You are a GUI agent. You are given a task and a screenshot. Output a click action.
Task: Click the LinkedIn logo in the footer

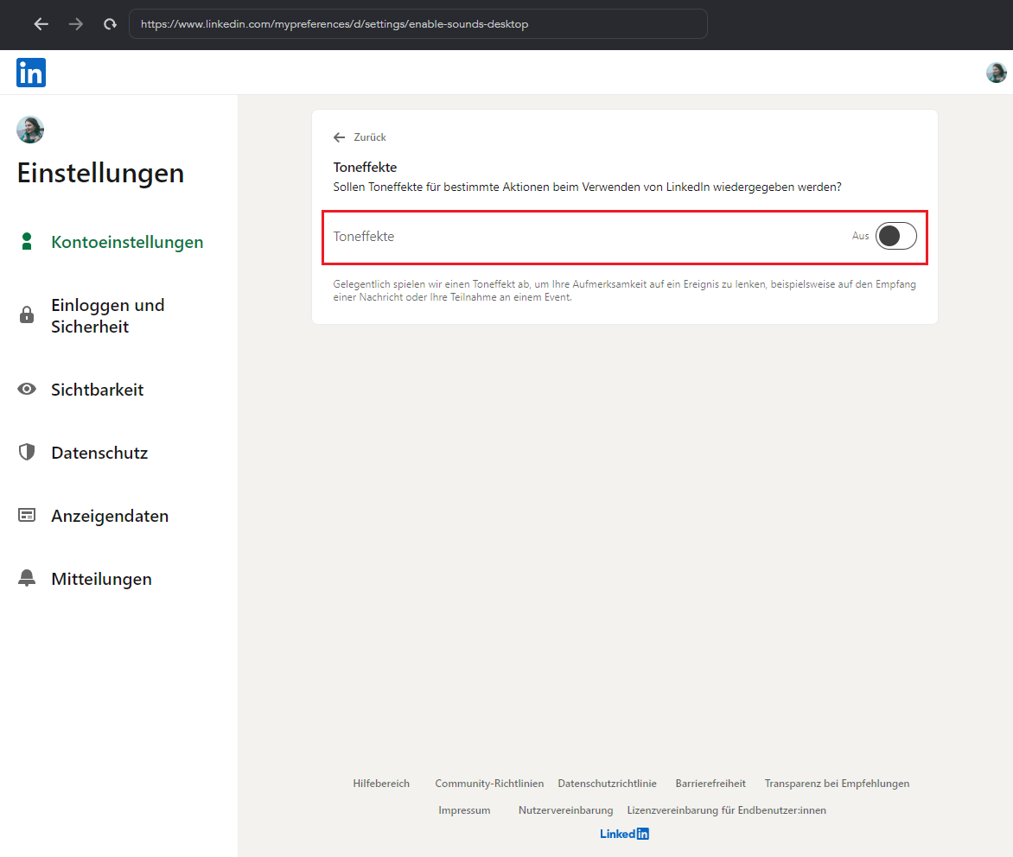pos(624,834)
